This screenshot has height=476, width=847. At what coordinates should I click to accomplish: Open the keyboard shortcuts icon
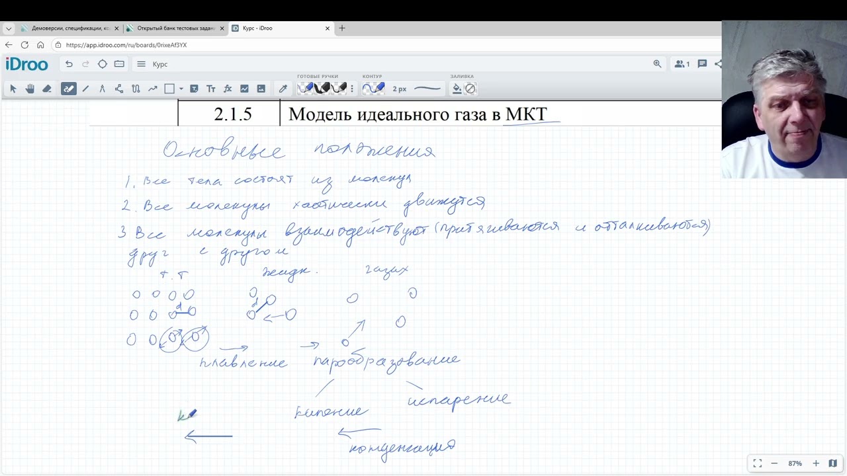pos(119,64)
